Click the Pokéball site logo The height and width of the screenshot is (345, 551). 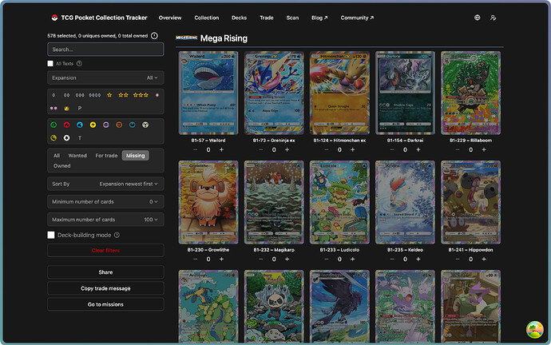54,18
